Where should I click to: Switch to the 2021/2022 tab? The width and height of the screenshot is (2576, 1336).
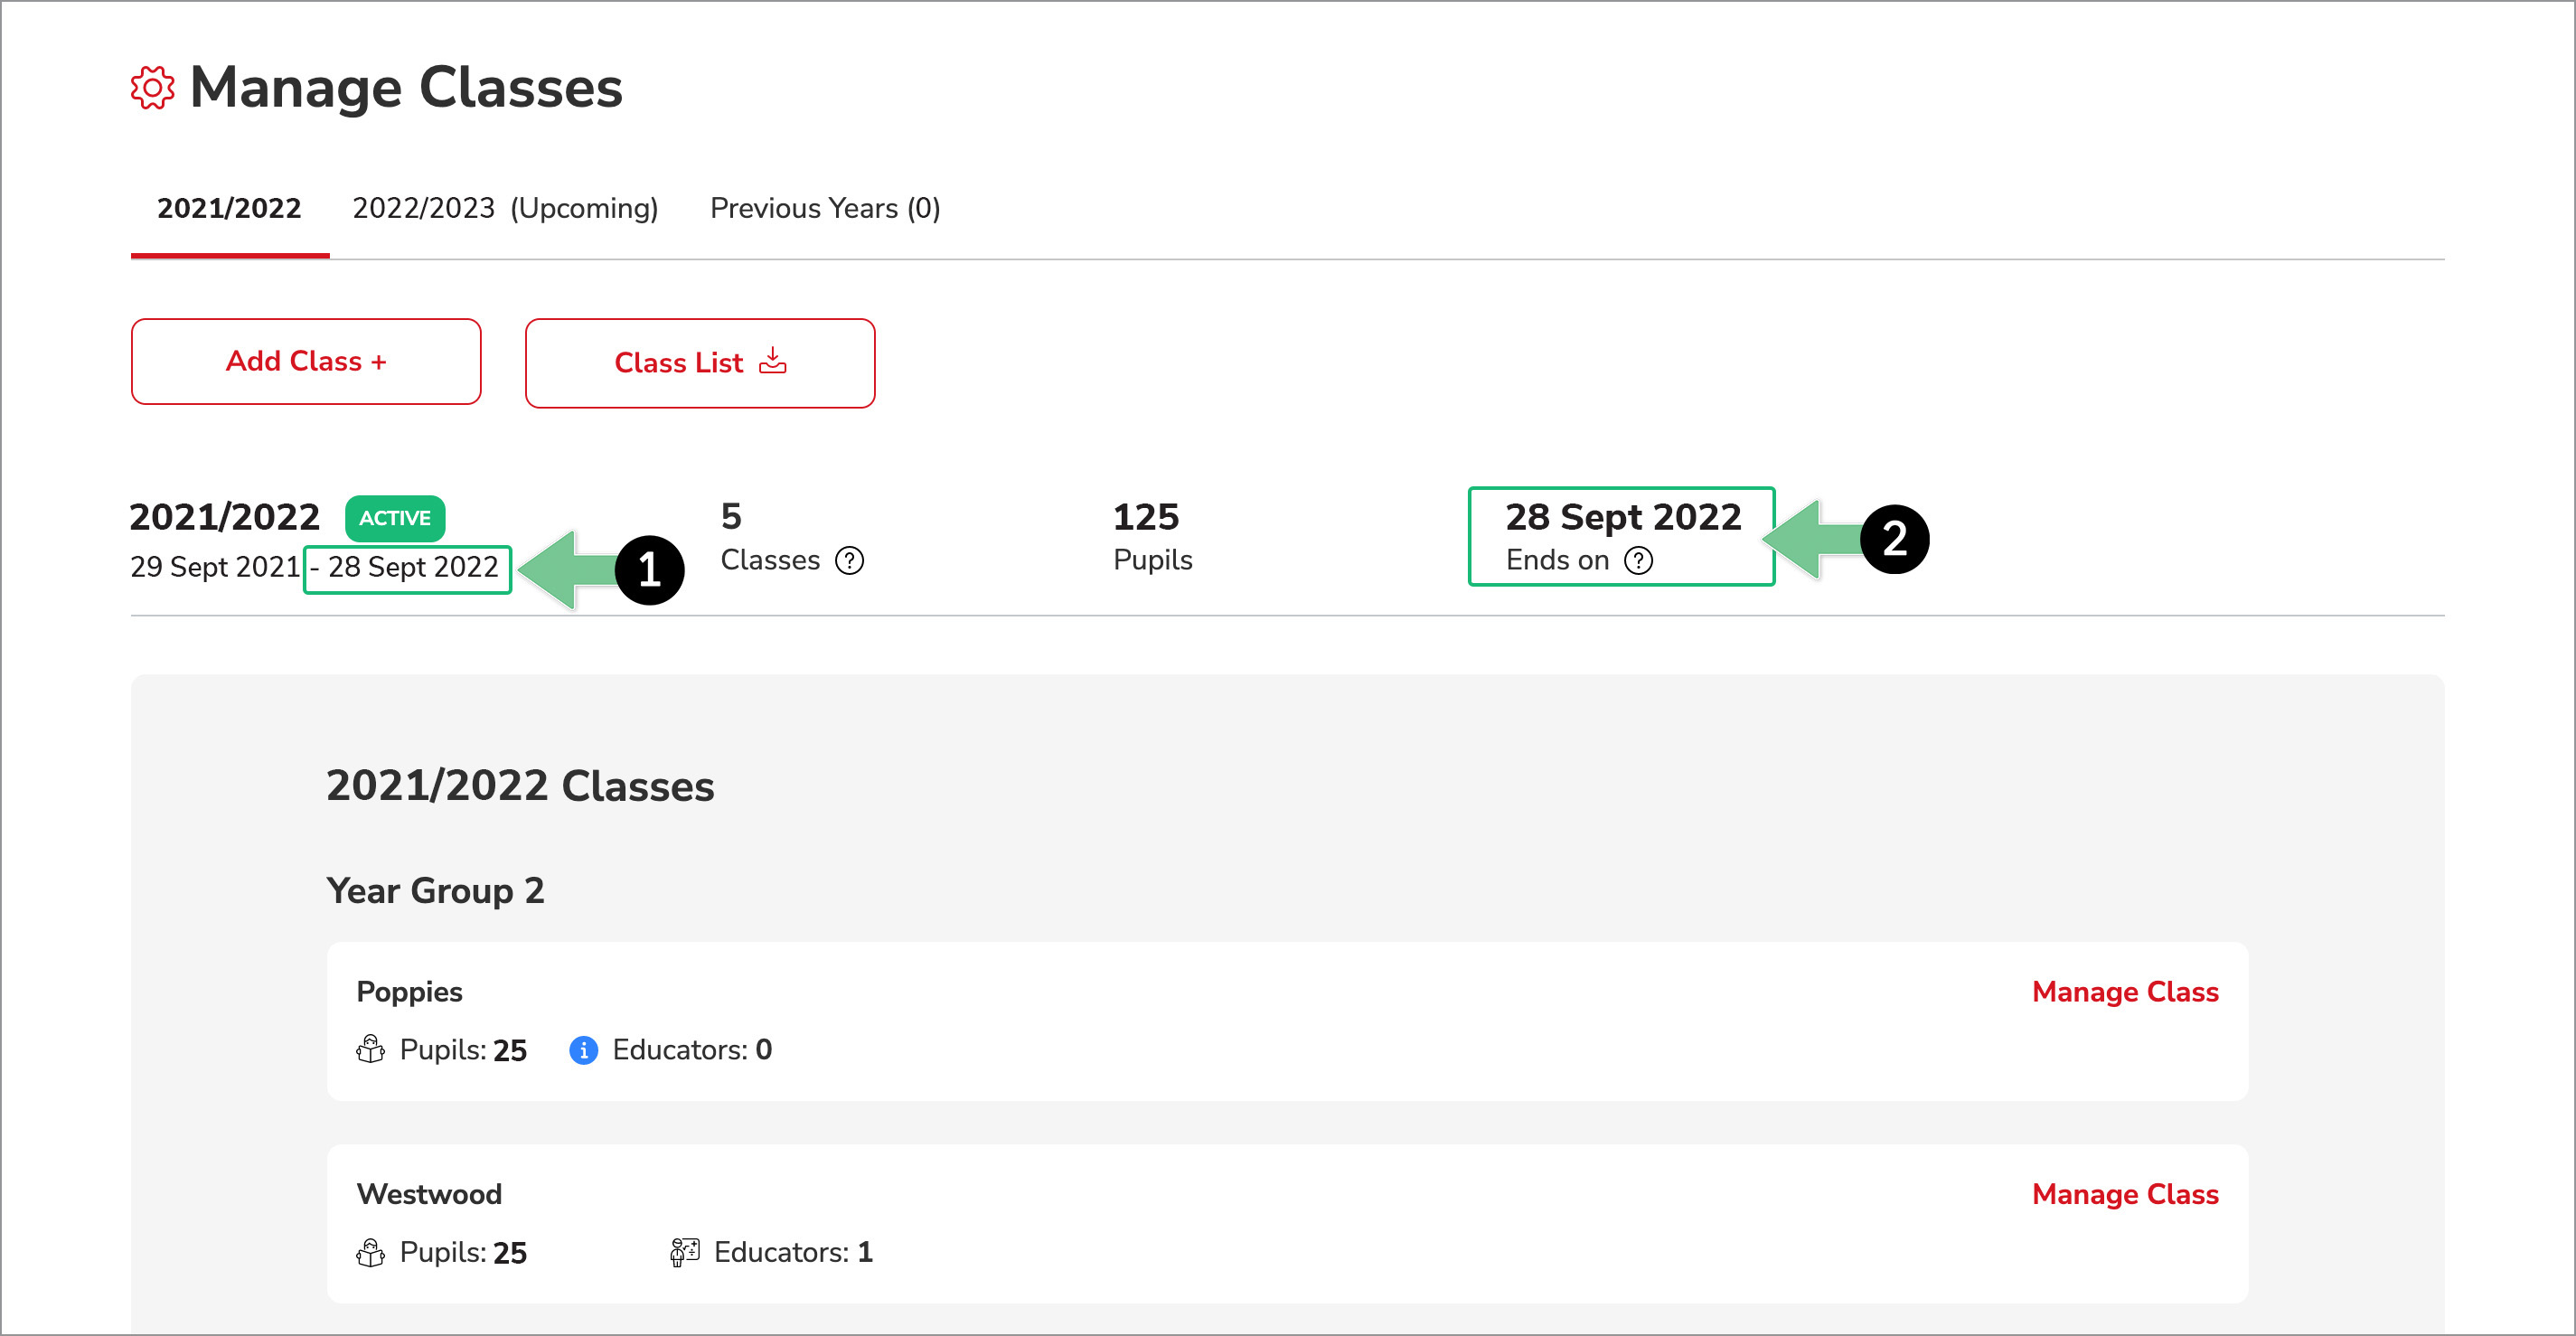[x=229, y=208]
